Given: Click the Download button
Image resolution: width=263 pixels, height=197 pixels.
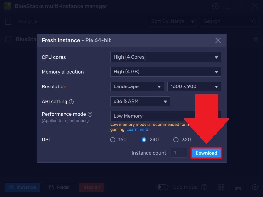Looking at the screenshot, I should [206, 153].
